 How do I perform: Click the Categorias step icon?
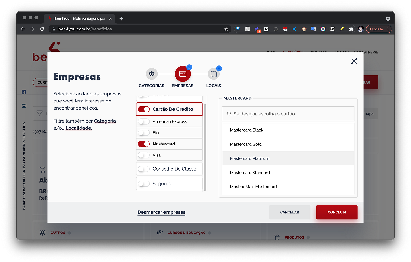click(x=152, y=74)
